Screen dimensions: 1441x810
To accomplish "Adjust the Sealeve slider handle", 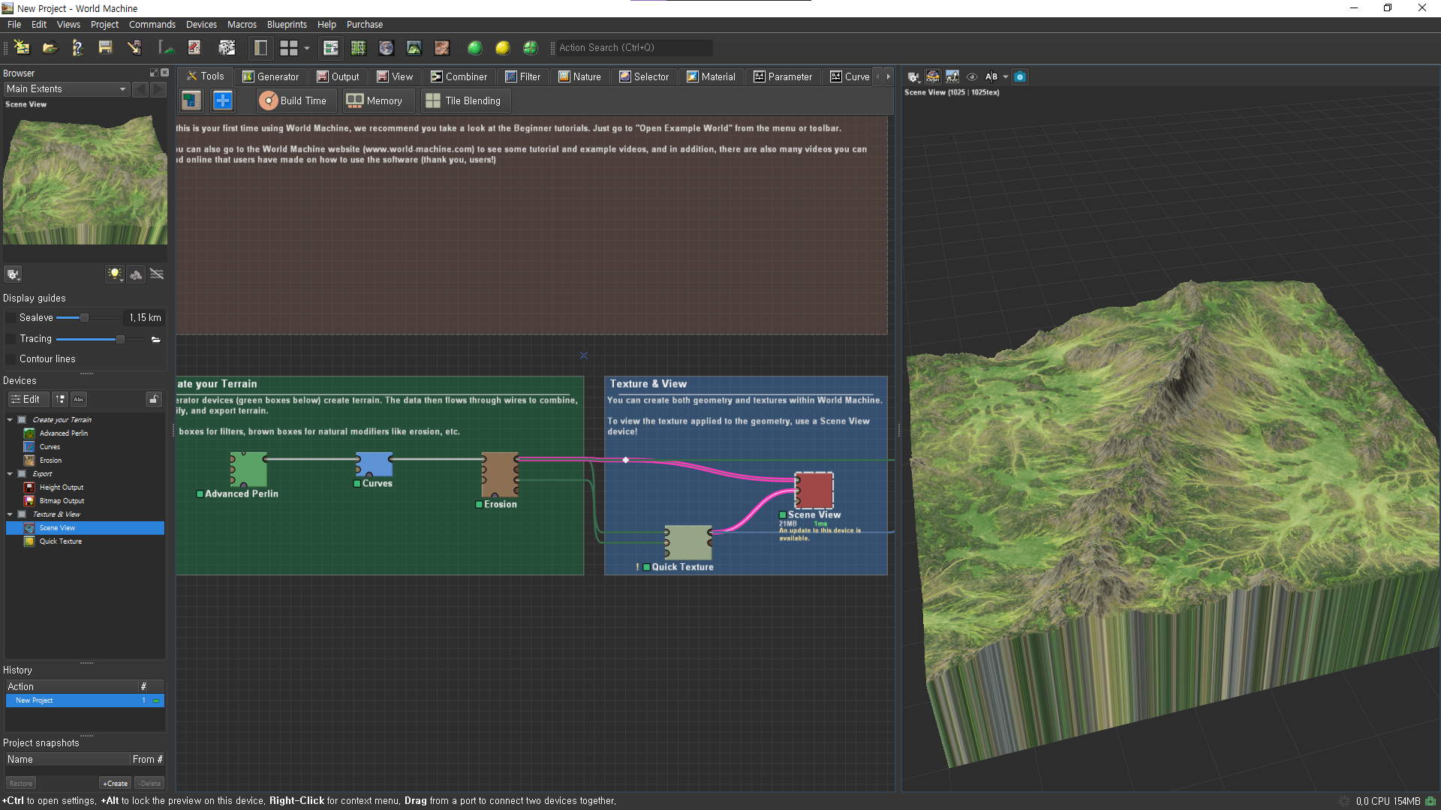I will pos(84,318).
